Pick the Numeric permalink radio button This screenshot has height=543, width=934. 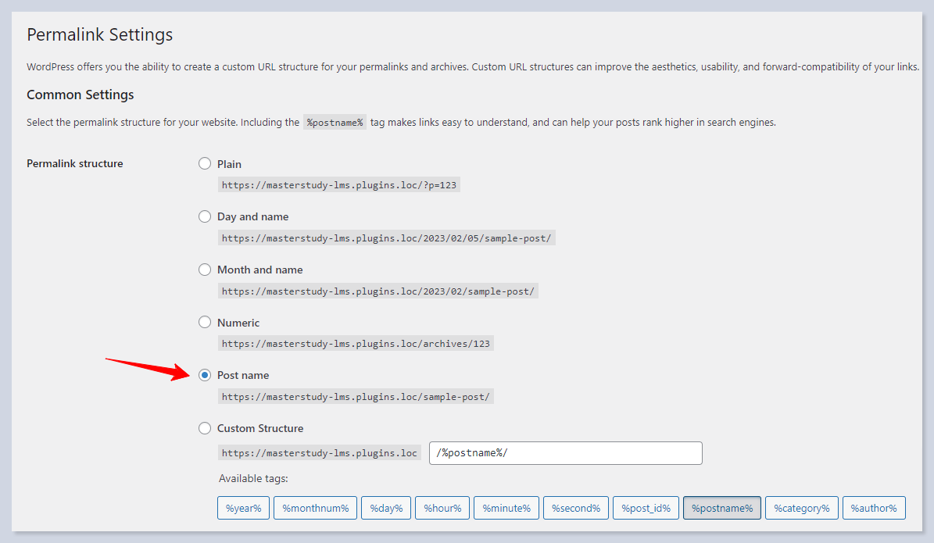pyautogui.click(x=205, y=322)
